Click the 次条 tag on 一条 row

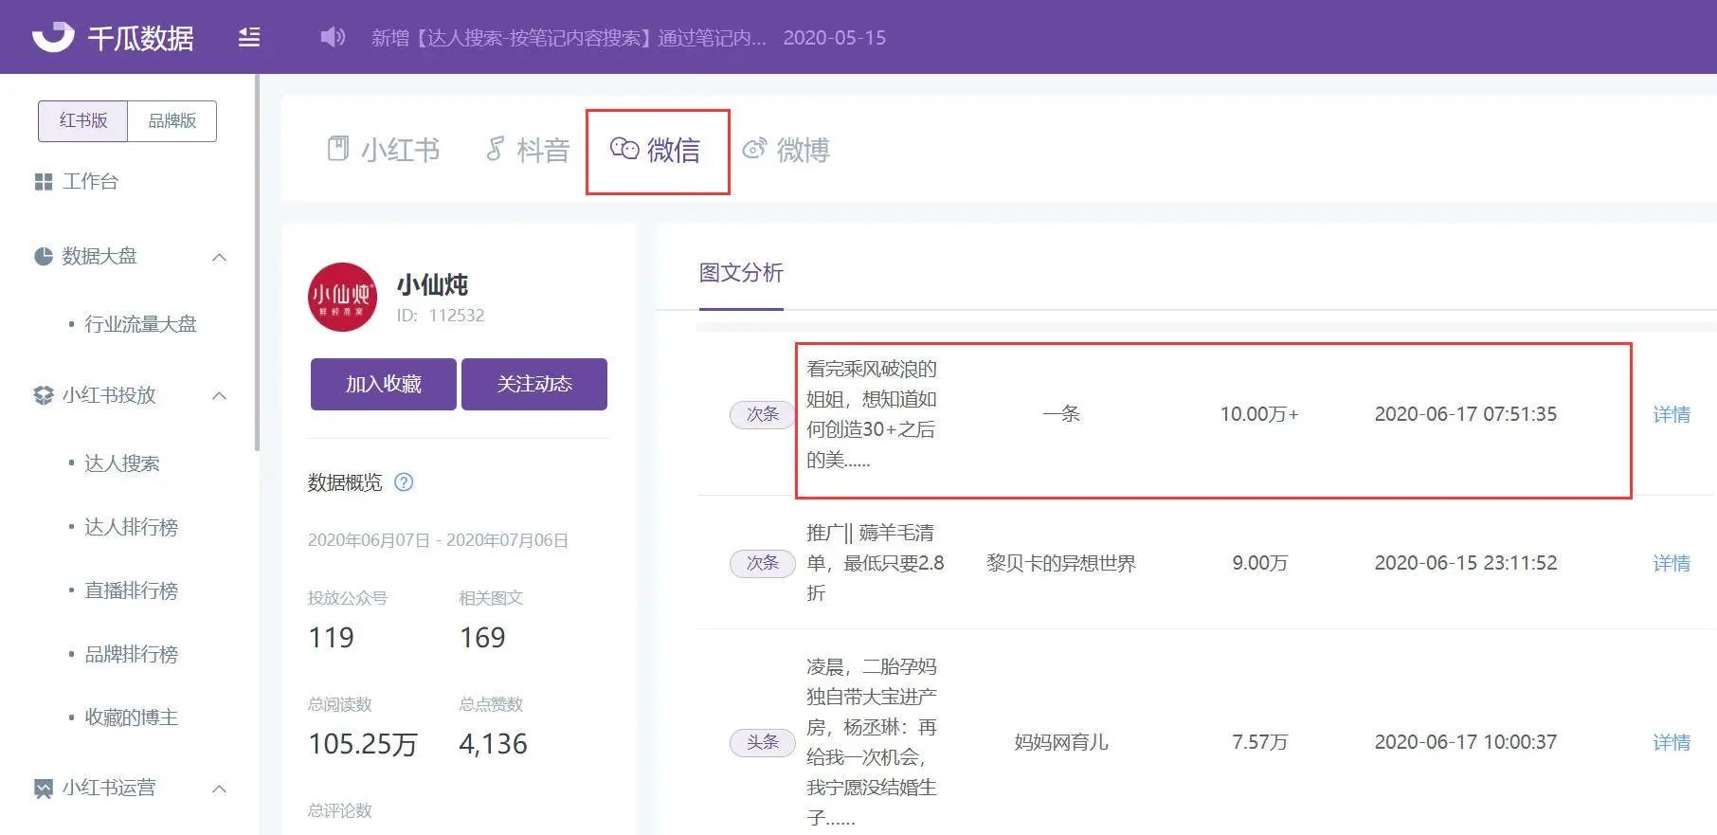pyautogui.click(x=762, y=414)
